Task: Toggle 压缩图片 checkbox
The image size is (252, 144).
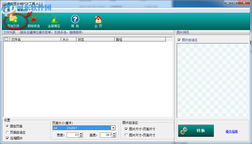Action: pos(7,138)
